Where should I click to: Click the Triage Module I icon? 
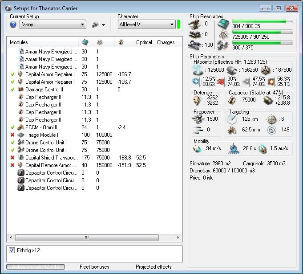20,135
